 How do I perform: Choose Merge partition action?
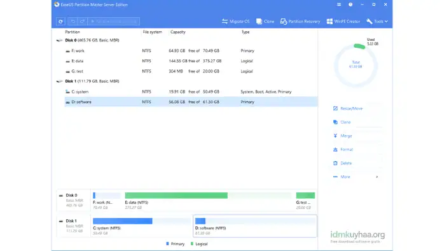pyautogui.click(x=343, y=136)
